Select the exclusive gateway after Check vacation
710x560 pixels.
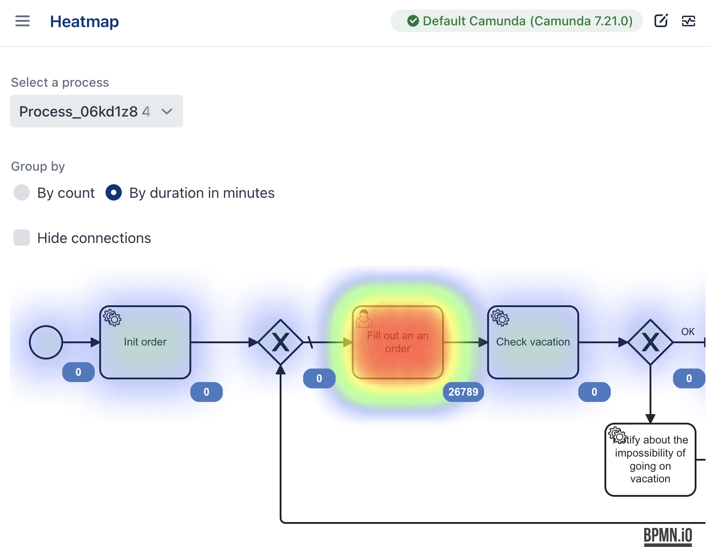point(650,342)
